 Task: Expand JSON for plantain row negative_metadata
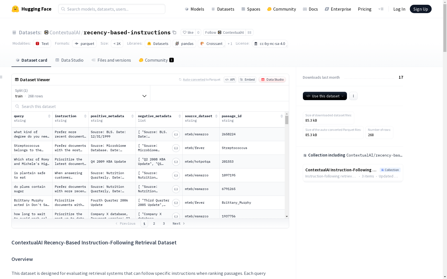click(x=176, y=175)
